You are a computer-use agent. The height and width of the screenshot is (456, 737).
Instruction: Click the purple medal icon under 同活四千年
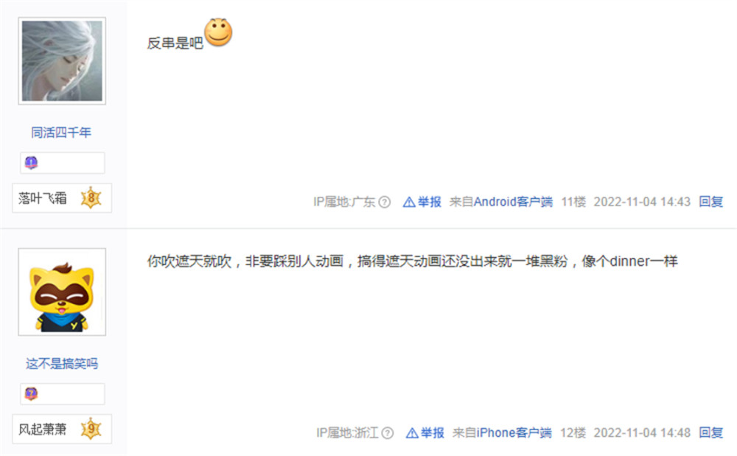tap(31, 163)
